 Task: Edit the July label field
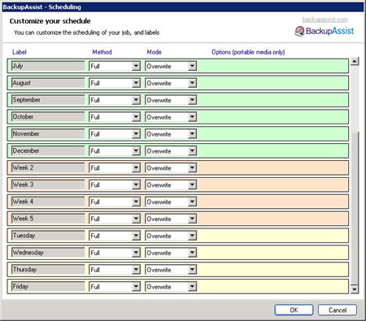[48, 66]
